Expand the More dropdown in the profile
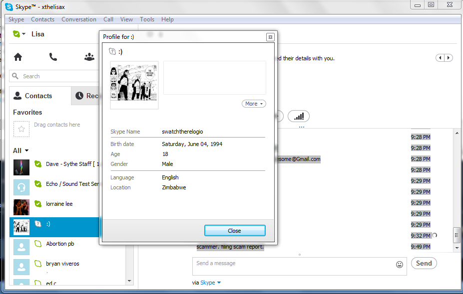Screen dimensions: 463x294 [254, 104]
